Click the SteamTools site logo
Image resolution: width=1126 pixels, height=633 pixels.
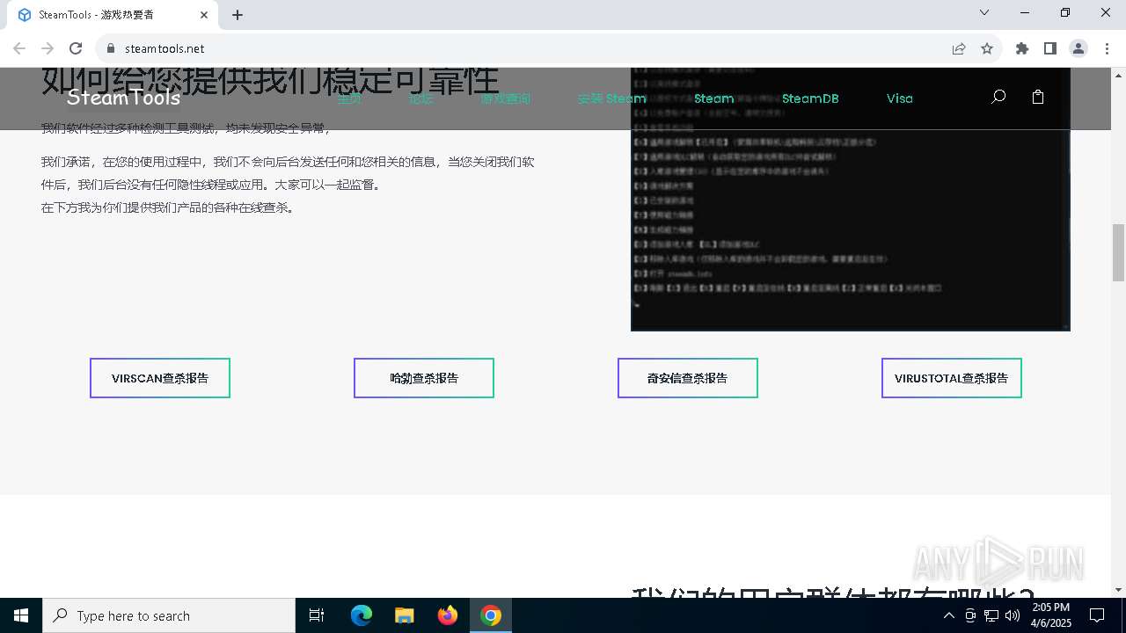[123, 98]
